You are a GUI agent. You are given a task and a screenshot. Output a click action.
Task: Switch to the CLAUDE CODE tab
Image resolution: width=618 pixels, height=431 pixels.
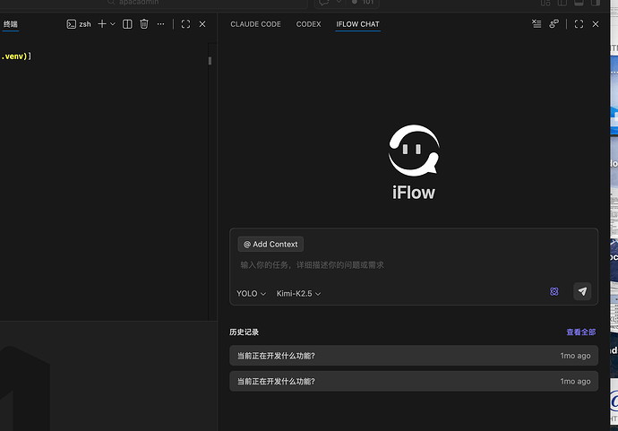click(255, 24)
